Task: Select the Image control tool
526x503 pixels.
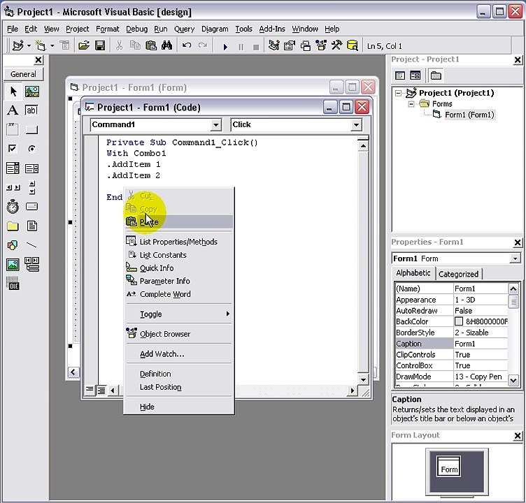Action: pos(13,265)
